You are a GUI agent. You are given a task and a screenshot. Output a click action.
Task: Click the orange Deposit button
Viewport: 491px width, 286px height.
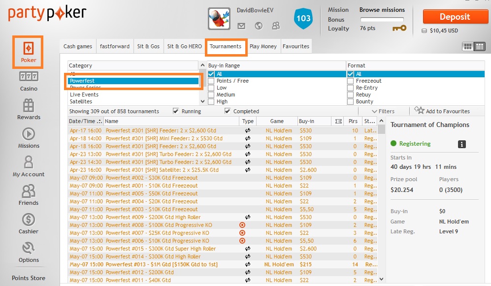click(455, 17)
